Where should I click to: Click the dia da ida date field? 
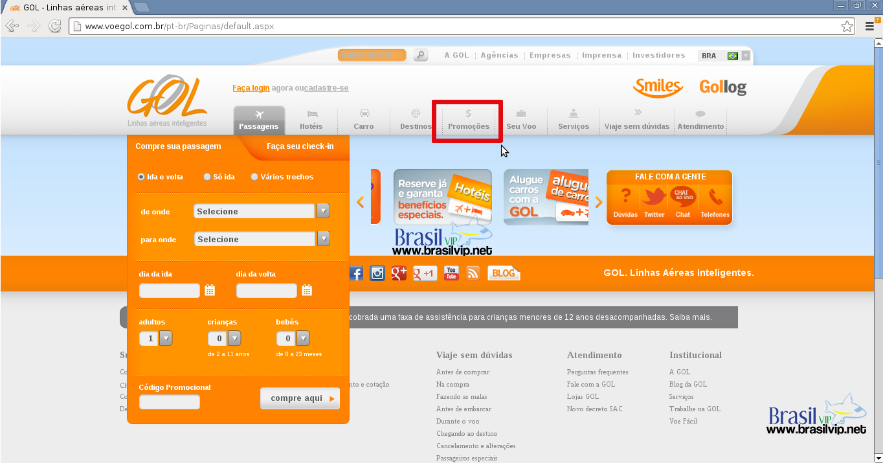[170, 290]
